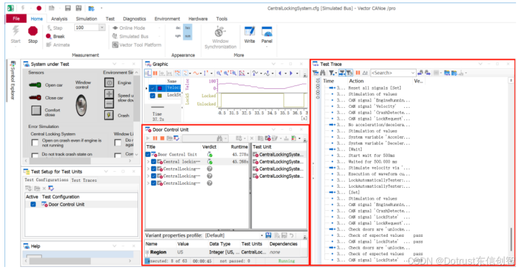Click the Action column header in Test Trace
This screenshot has height=270, width=517.
pos(356,81)
